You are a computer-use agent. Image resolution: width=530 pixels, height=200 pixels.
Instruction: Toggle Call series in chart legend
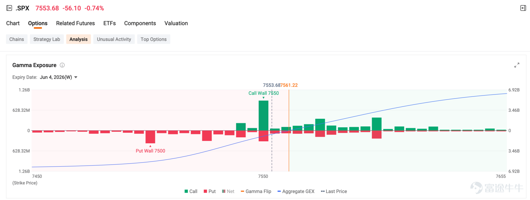[x=191, y=191]
